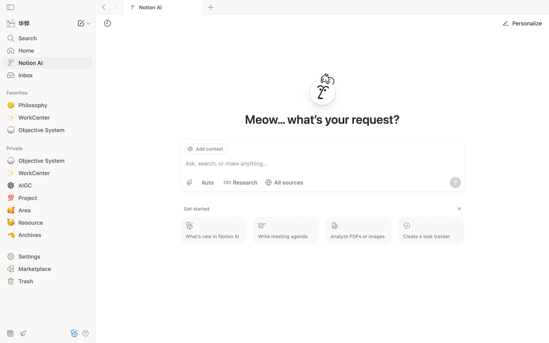This screenshot has width=549, height=343.
Task: Open a new tab with plus icon
Action: [x=211, y=7]
